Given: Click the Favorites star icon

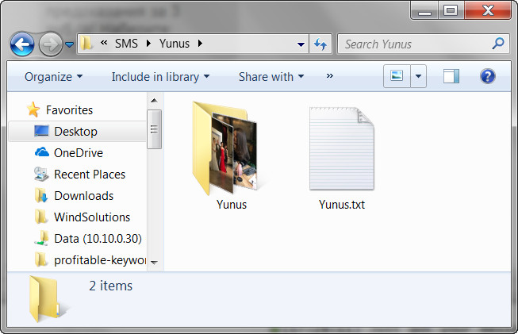Looking at the screenshot, I should click(x=33, y=109).
